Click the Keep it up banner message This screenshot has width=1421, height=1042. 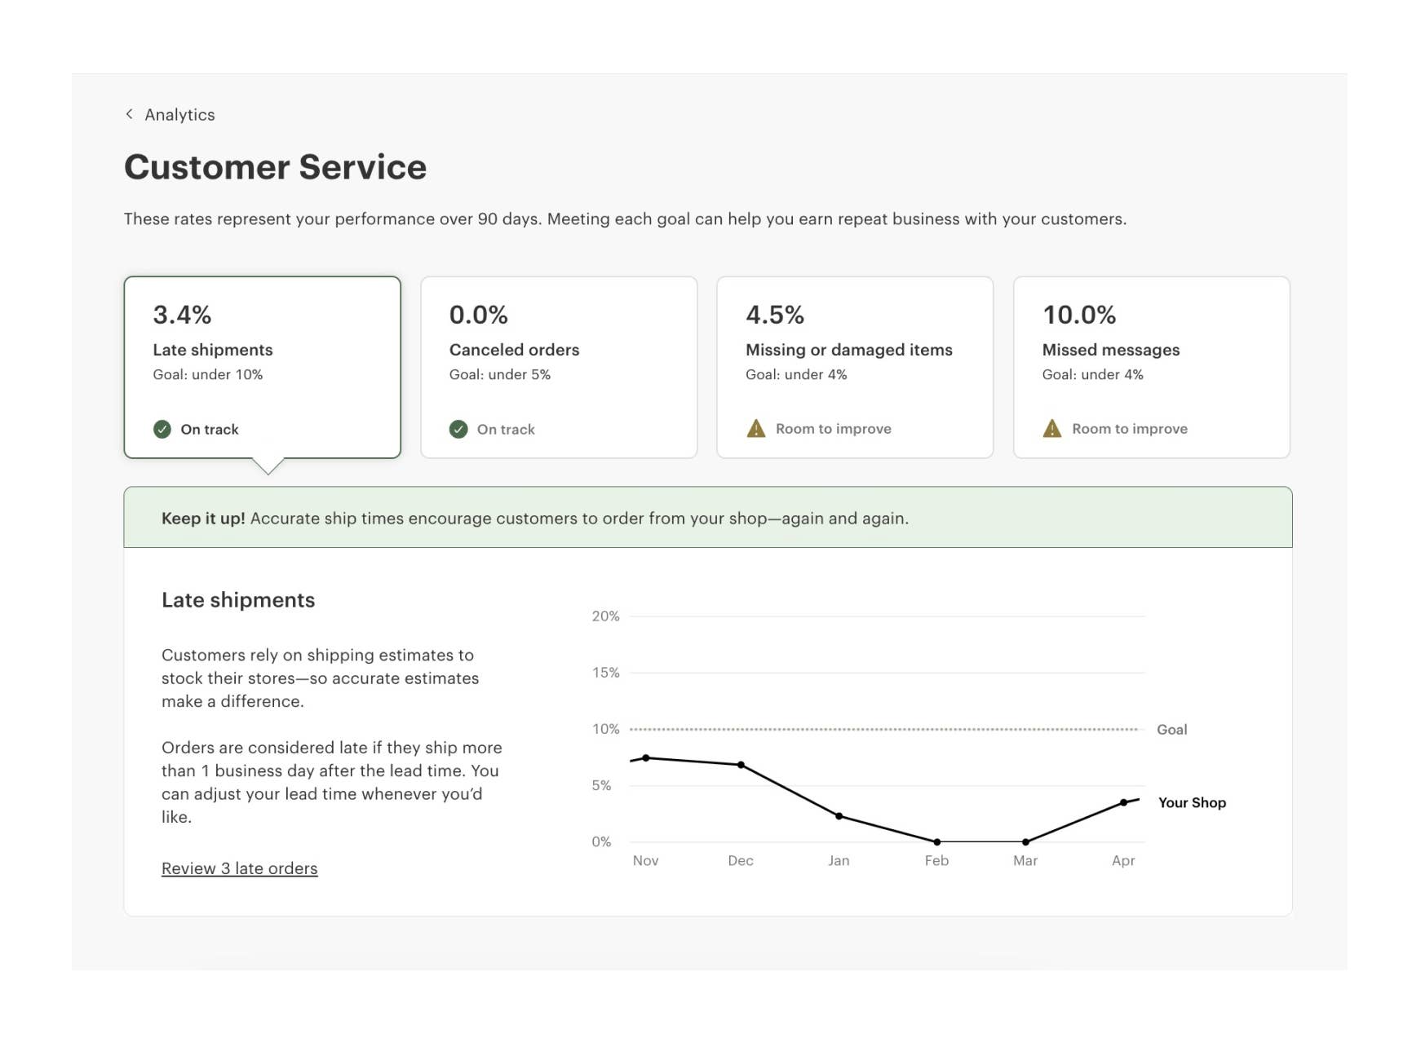[534, 519]
